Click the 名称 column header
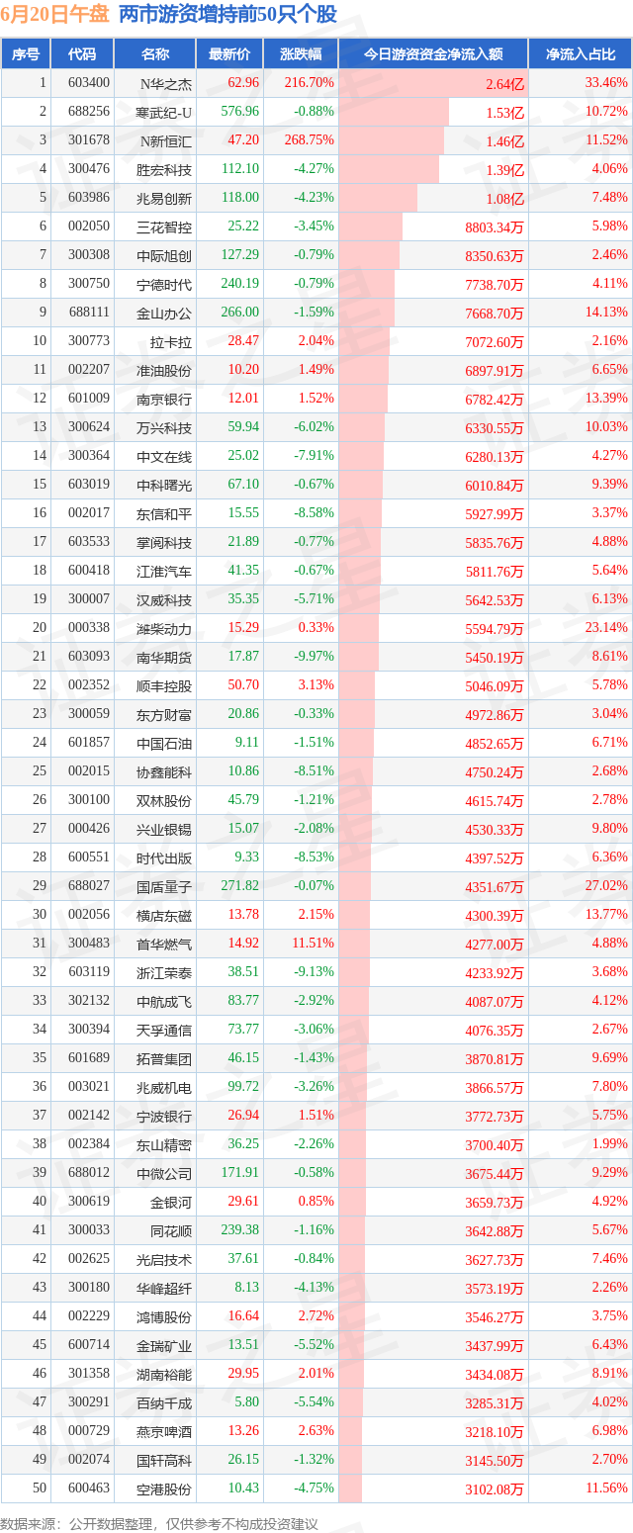 [x=153, y=54]
